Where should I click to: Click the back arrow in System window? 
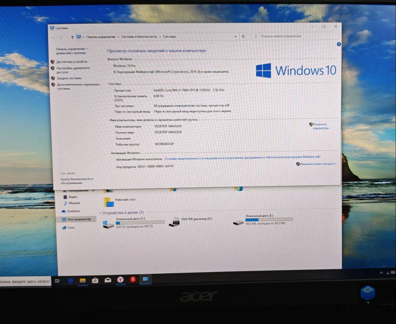(x=53, y=37)
